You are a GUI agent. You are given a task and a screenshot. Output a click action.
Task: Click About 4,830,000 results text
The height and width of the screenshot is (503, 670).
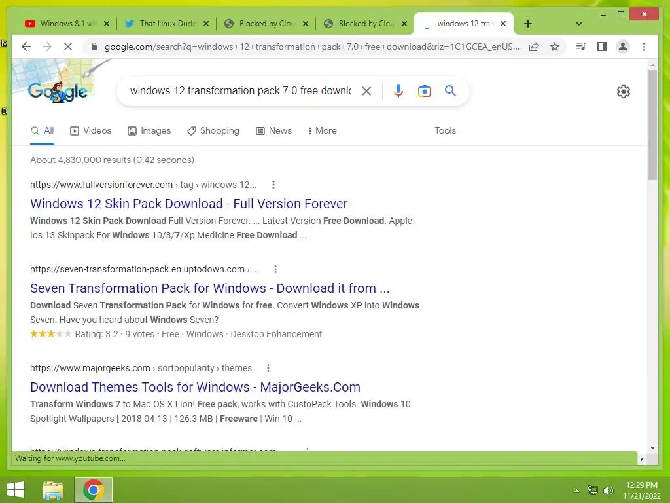[112, 160]
